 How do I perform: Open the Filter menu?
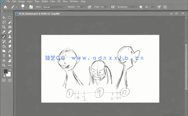pyautogui.click(x=52, y=2)
